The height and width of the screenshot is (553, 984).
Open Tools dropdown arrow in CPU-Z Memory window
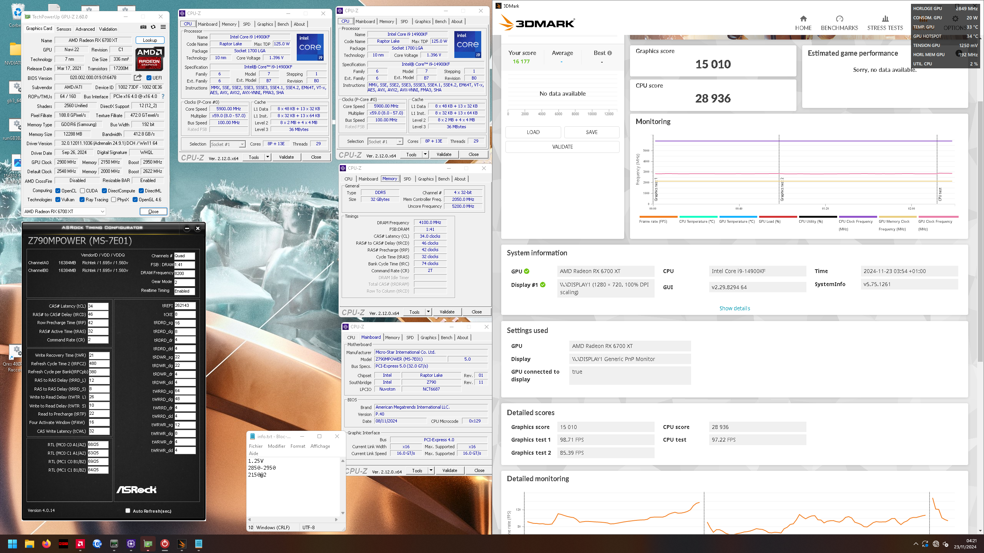(428, 312)
